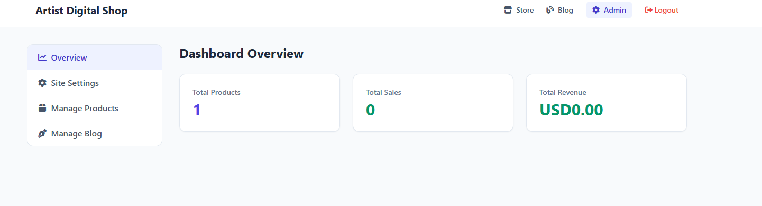
Task: Click the Total Products card
Action: click(x=260, y=103)
